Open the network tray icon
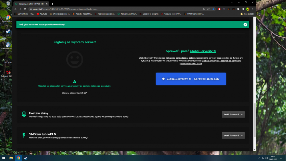The height and width of the screenshot is (161, 286). click(x=263, y=158)
